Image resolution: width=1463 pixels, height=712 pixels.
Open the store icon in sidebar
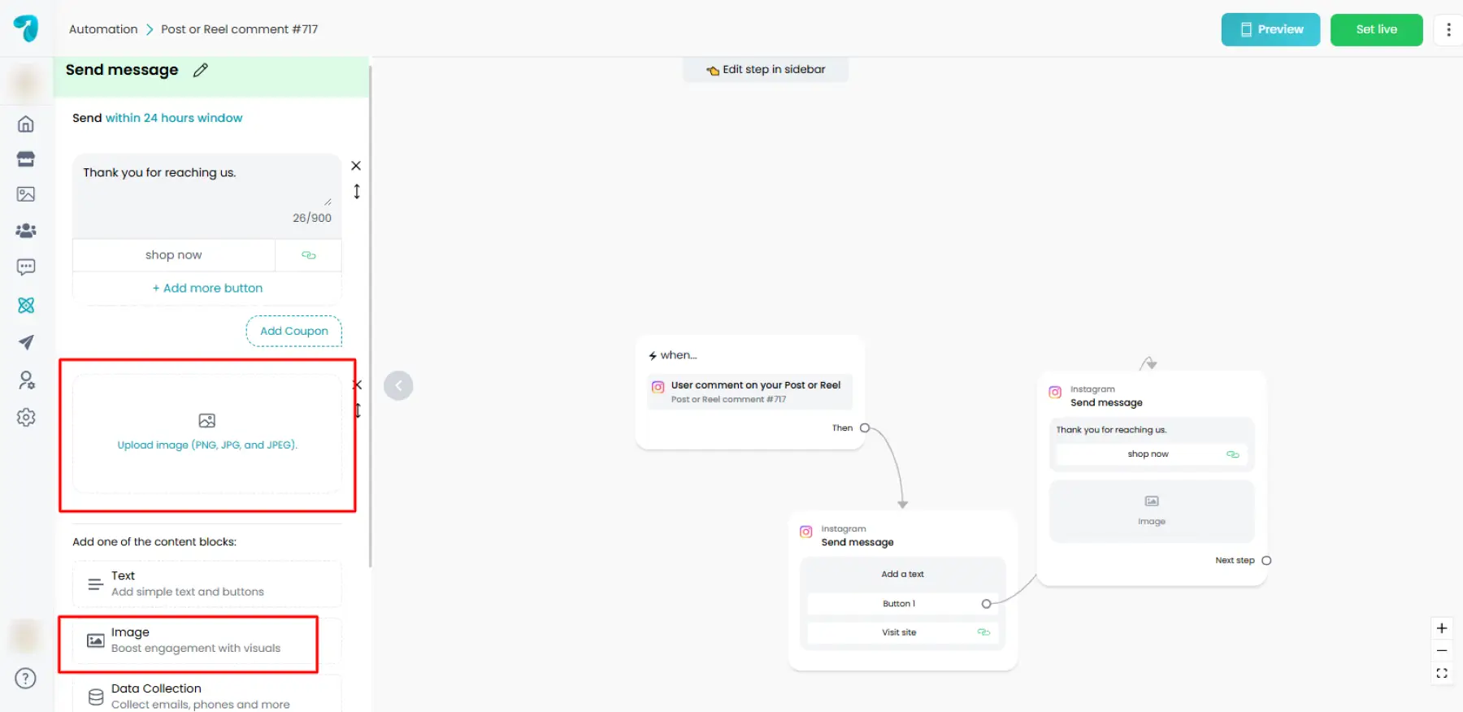tap(26, 159)
